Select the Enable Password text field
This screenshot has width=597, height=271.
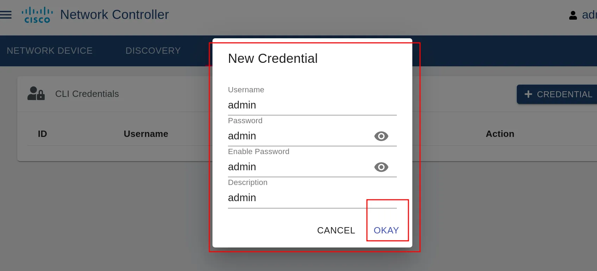coord(299,167)
